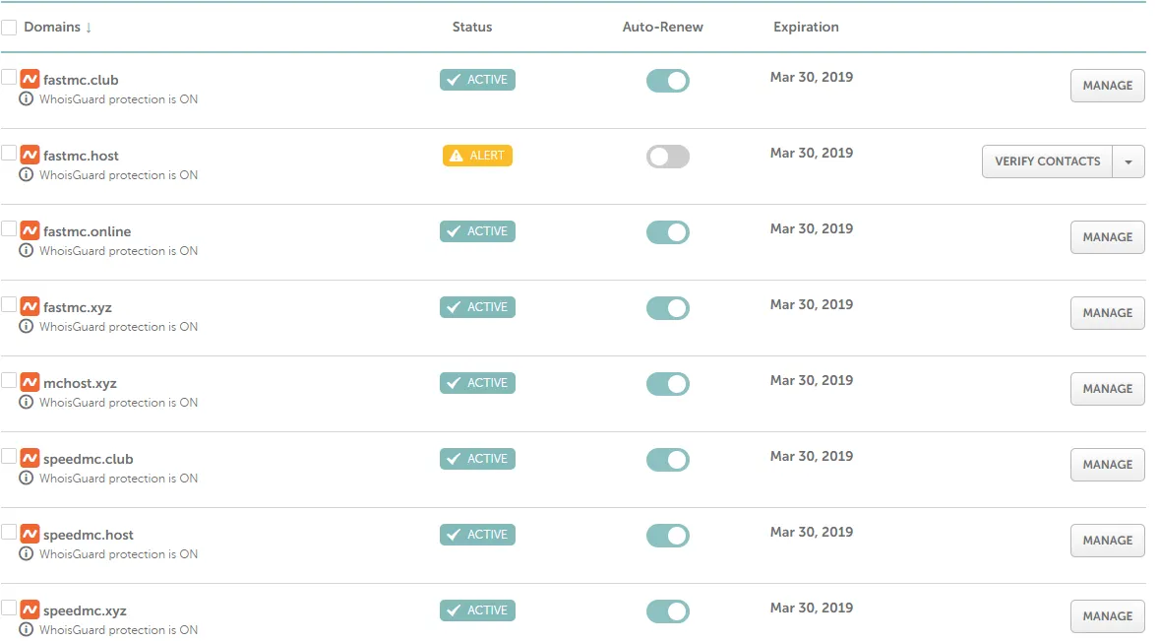The width and height of the screenshot is (1159, 641).
Task: Tick the checkbox for fastmc.club
Action: pos(9,77)
